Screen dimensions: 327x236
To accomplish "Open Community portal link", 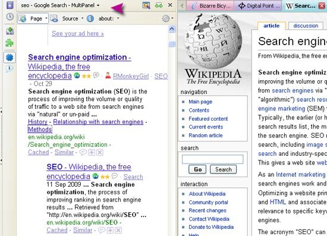I will (x=208, y=203).
